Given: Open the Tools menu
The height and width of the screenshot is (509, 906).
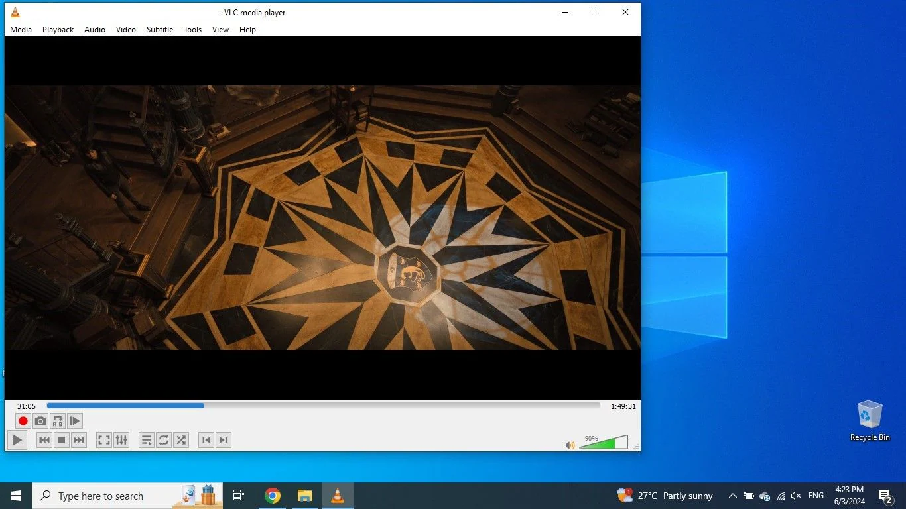Looking at the screenshot, I should coord(193,30).
